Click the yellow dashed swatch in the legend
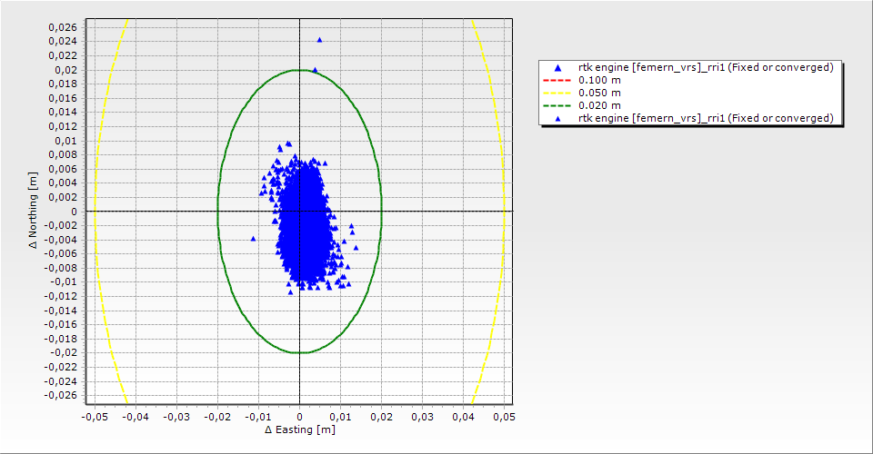This screenshot has height=454, width=873. click(x=558, y=93)
